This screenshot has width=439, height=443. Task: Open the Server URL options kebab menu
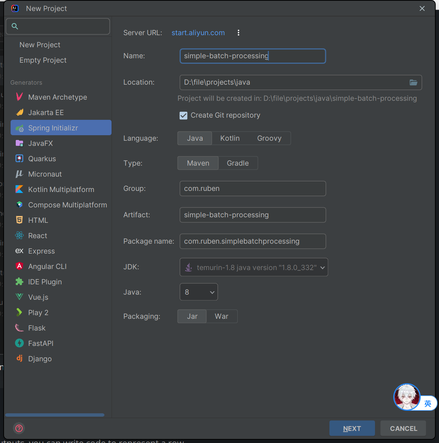coord(239,33)
